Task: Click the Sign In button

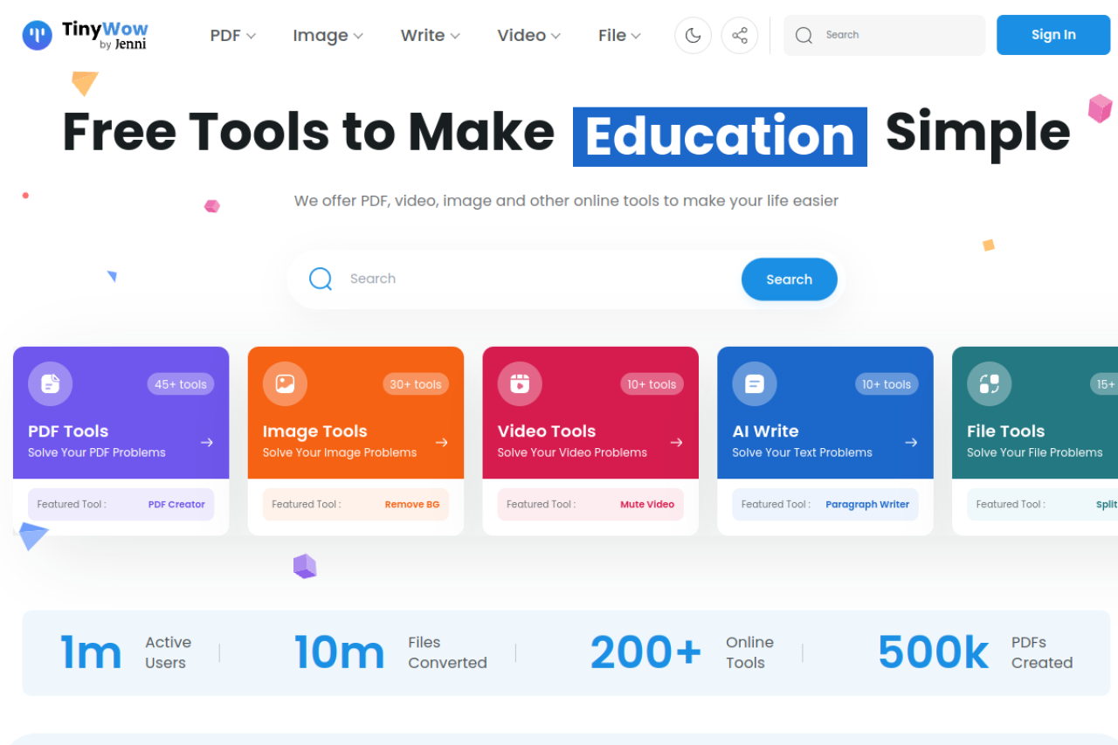Action: [x=1053, y=35]
